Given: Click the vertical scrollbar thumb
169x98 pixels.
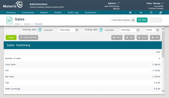Looking at the screenshot, I should (x=163, y=44).
